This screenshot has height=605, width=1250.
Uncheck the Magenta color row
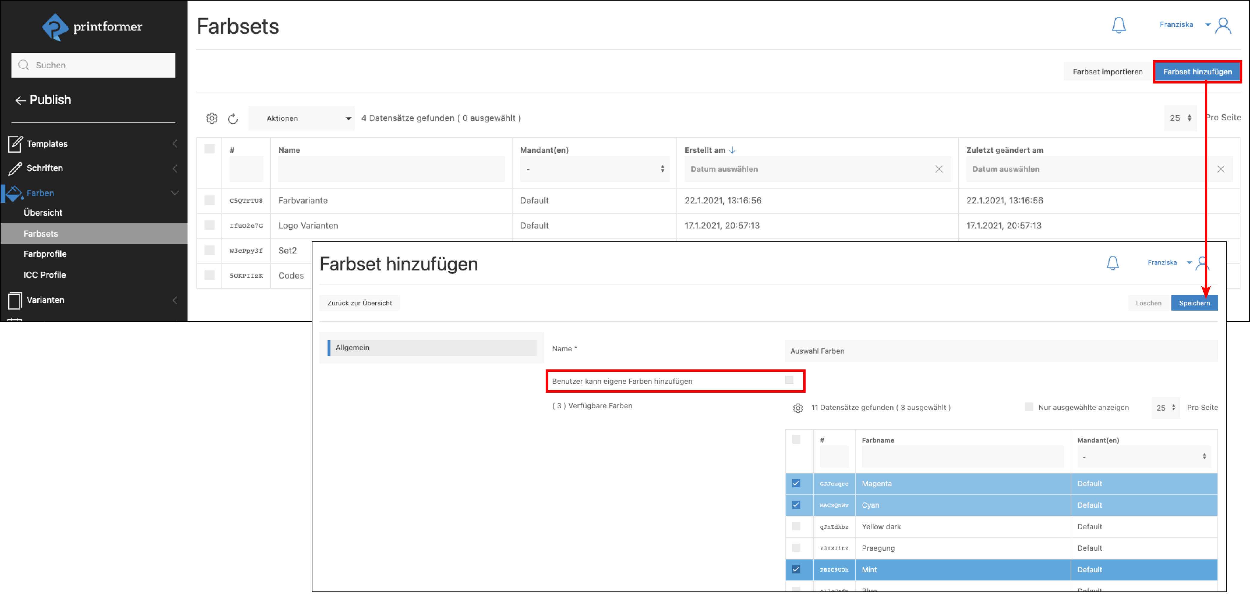(x=796, y=483)
